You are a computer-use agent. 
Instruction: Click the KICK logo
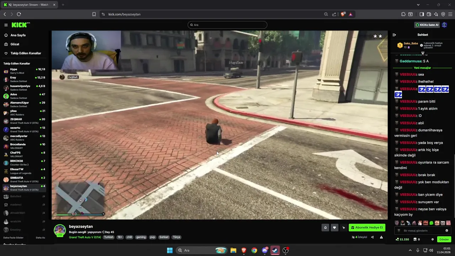(21, 25)
